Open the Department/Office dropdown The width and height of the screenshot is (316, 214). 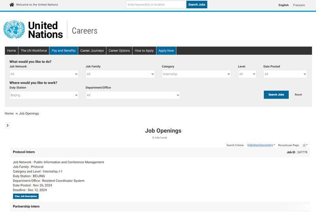point(133,95)
